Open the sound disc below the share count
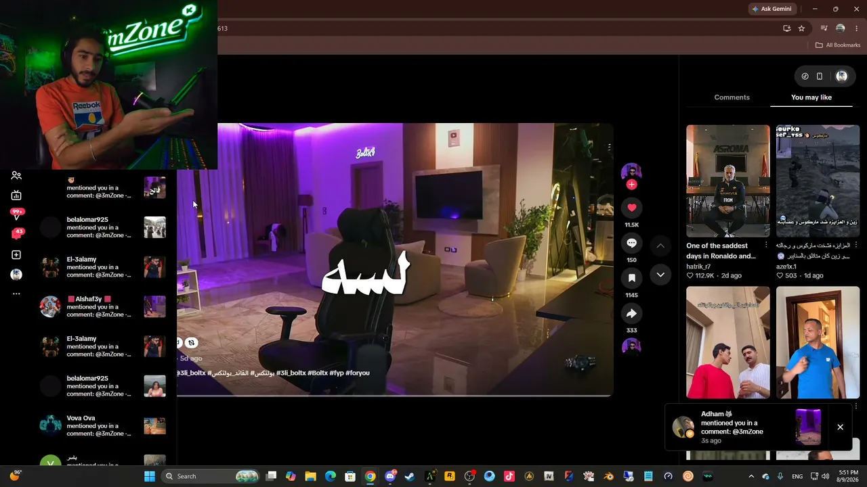Image resolution: width=867 pixels, height=487 pixels. click(631, 346)
